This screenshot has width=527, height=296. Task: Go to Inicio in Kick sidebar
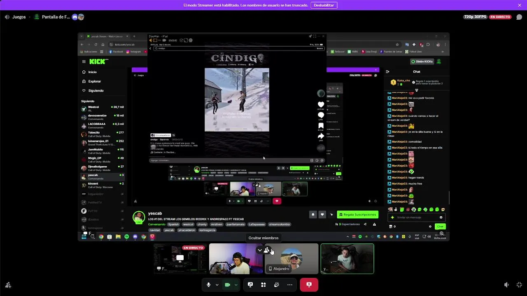click(92, 72)
